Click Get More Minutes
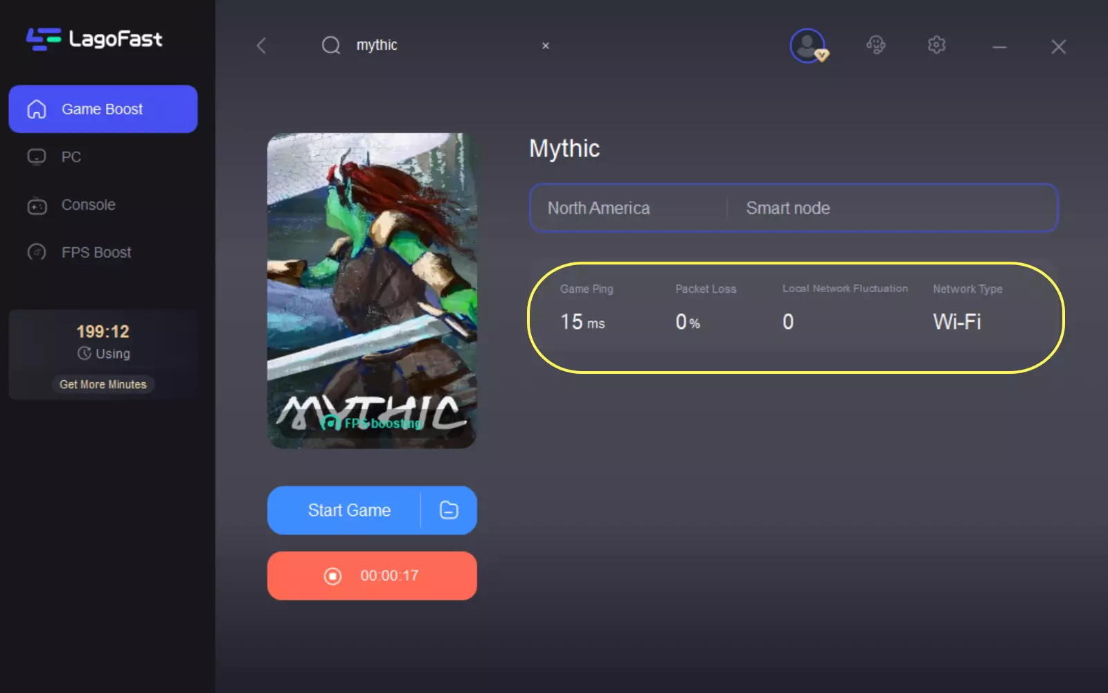 (x=102, y=384)
